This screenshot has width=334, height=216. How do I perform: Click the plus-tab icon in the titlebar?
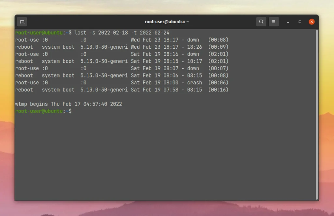click(x=22, y=22)
